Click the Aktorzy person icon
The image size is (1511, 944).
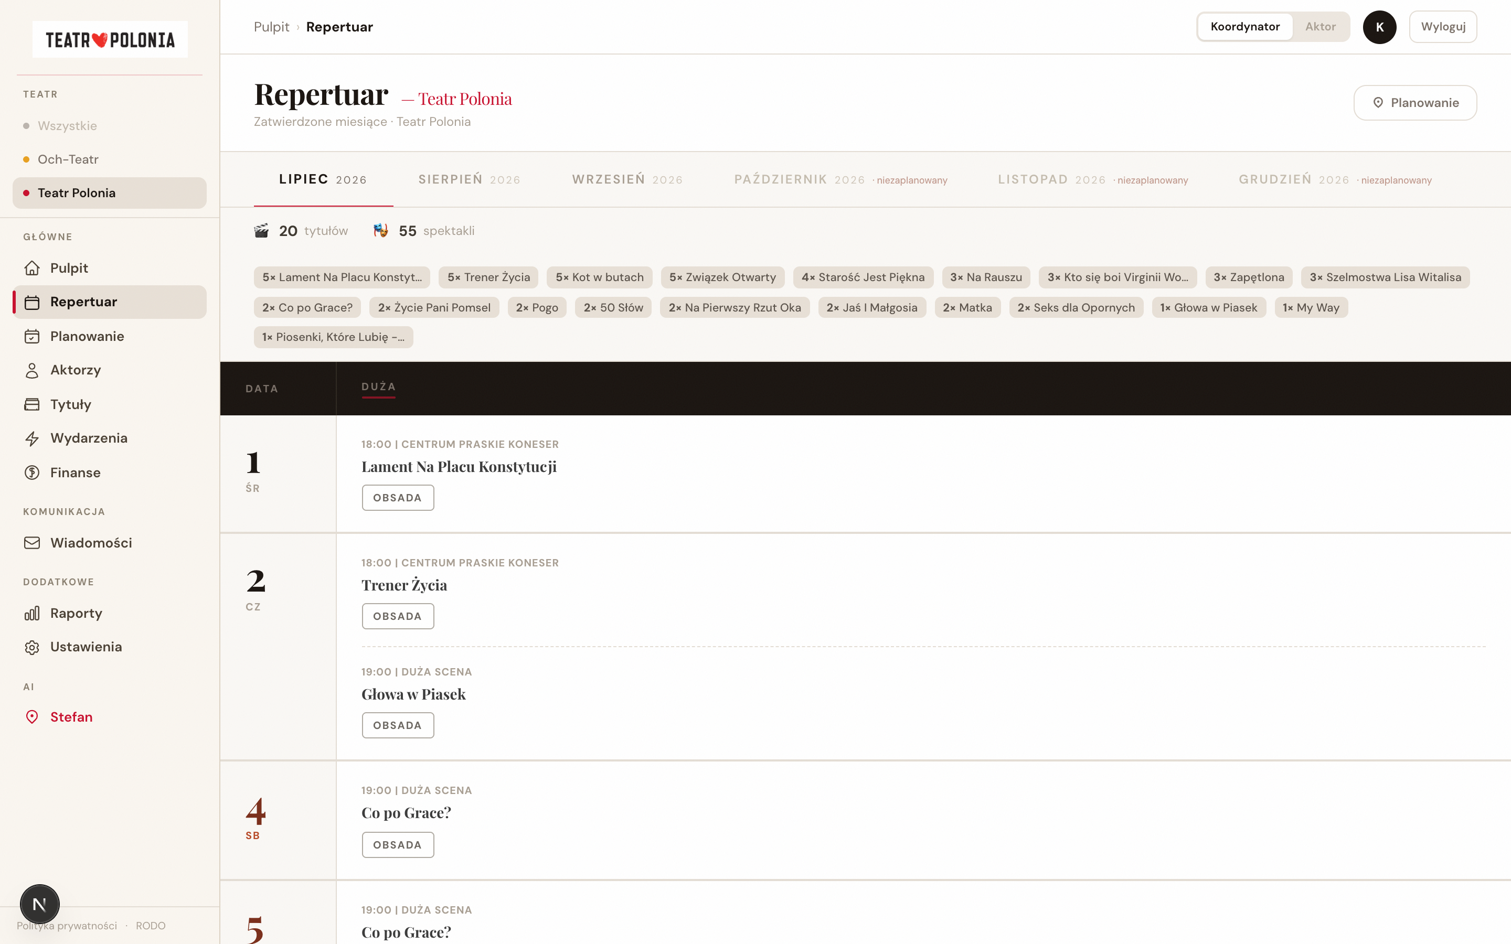pyautogui.click(x=32, y=370)
